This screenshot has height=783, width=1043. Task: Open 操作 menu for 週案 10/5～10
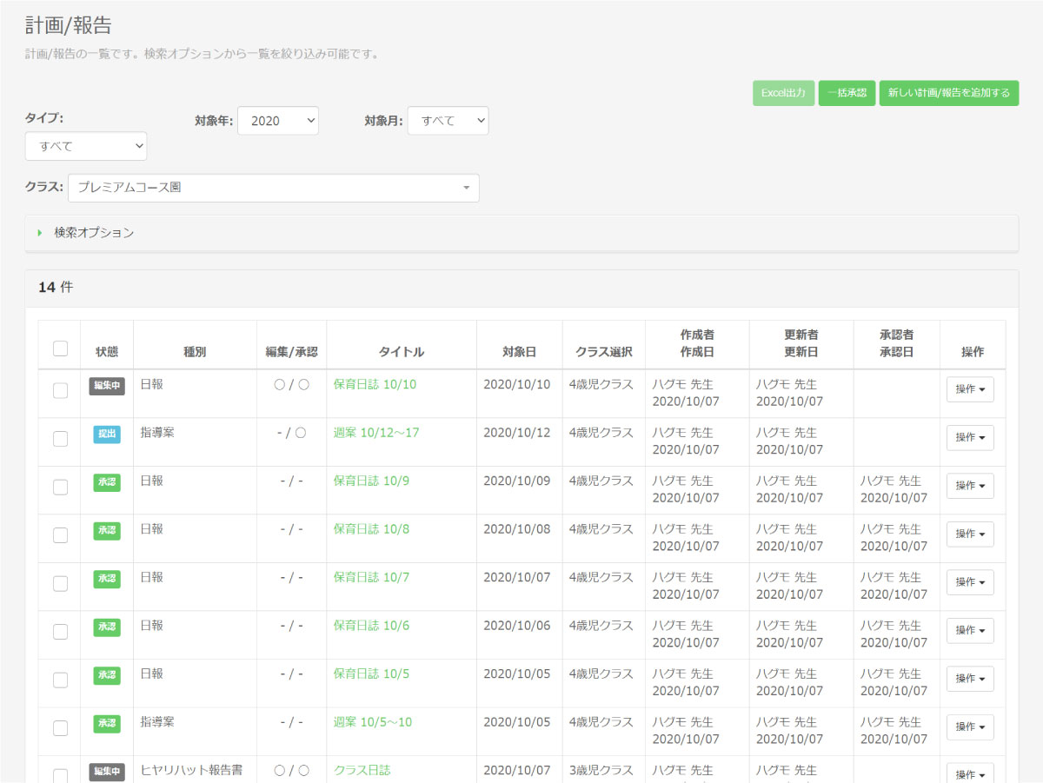[970, 727]
